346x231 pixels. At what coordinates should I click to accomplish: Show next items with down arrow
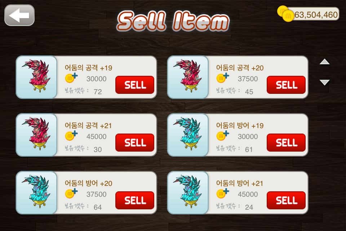coord(325,82)
